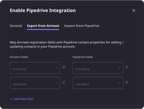Click the swap arrows icon beside Last Name
144x109 pixels.
point(64,82)
